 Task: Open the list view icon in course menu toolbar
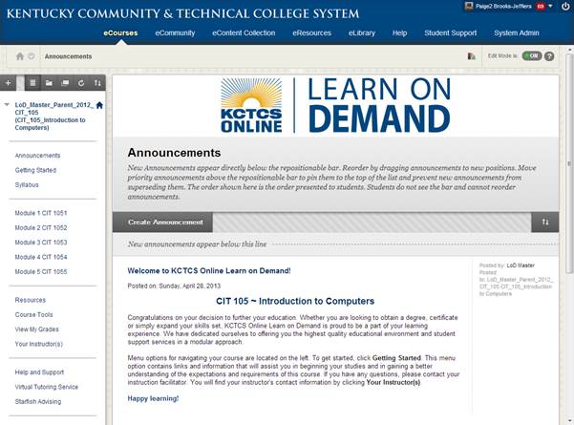pos(32,83)
